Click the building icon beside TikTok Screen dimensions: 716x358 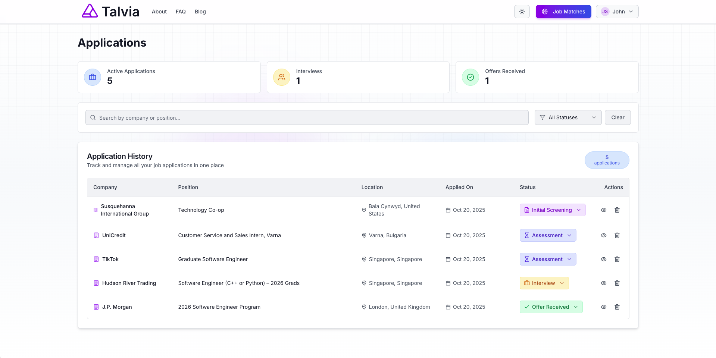click(x=96, y=259)
